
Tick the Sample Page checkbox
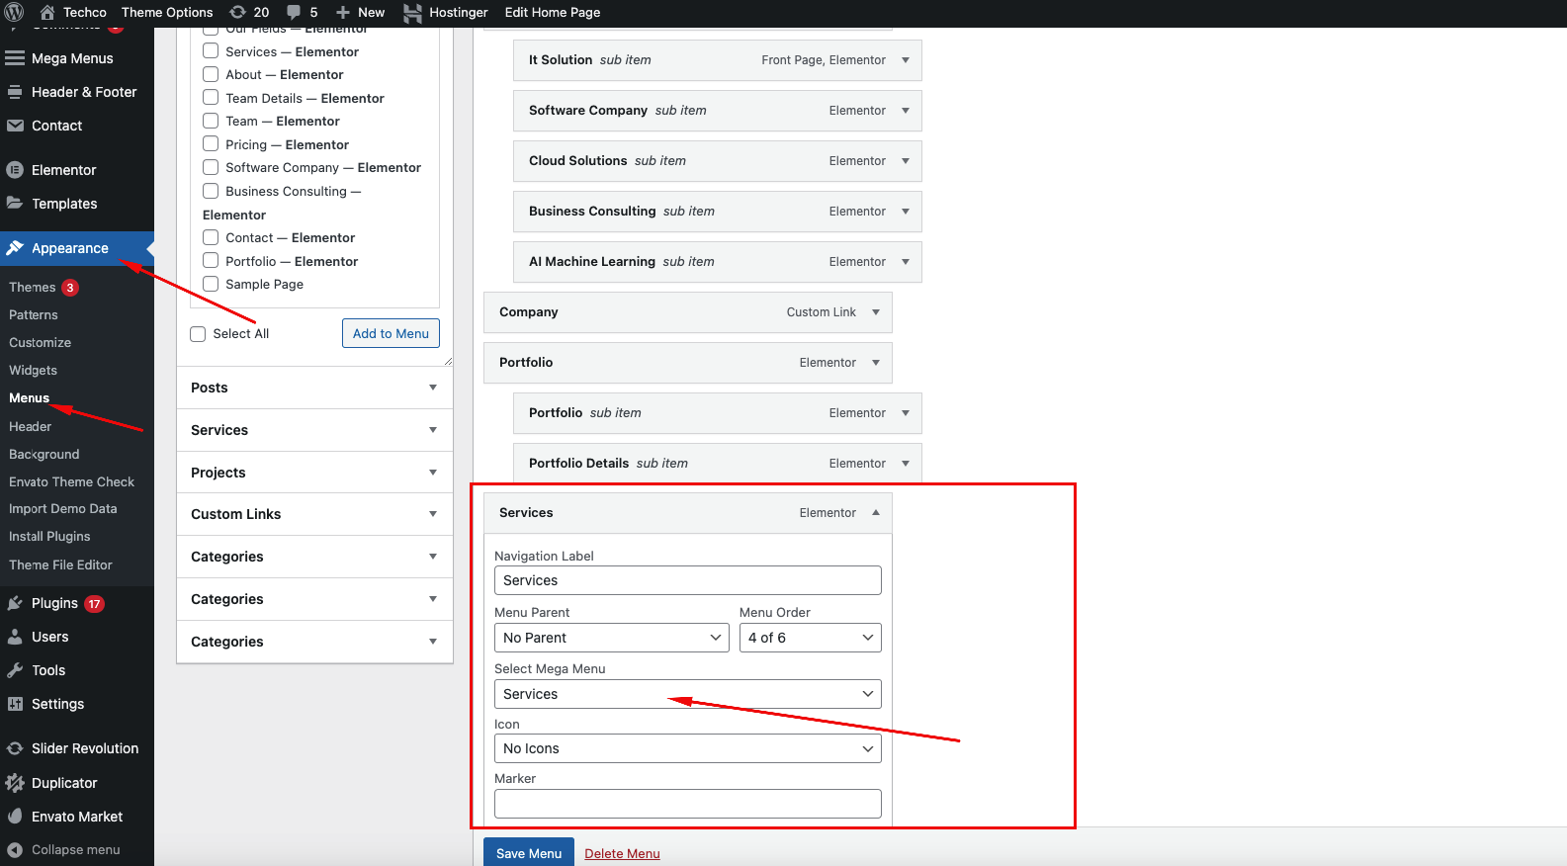click(211, 285)
